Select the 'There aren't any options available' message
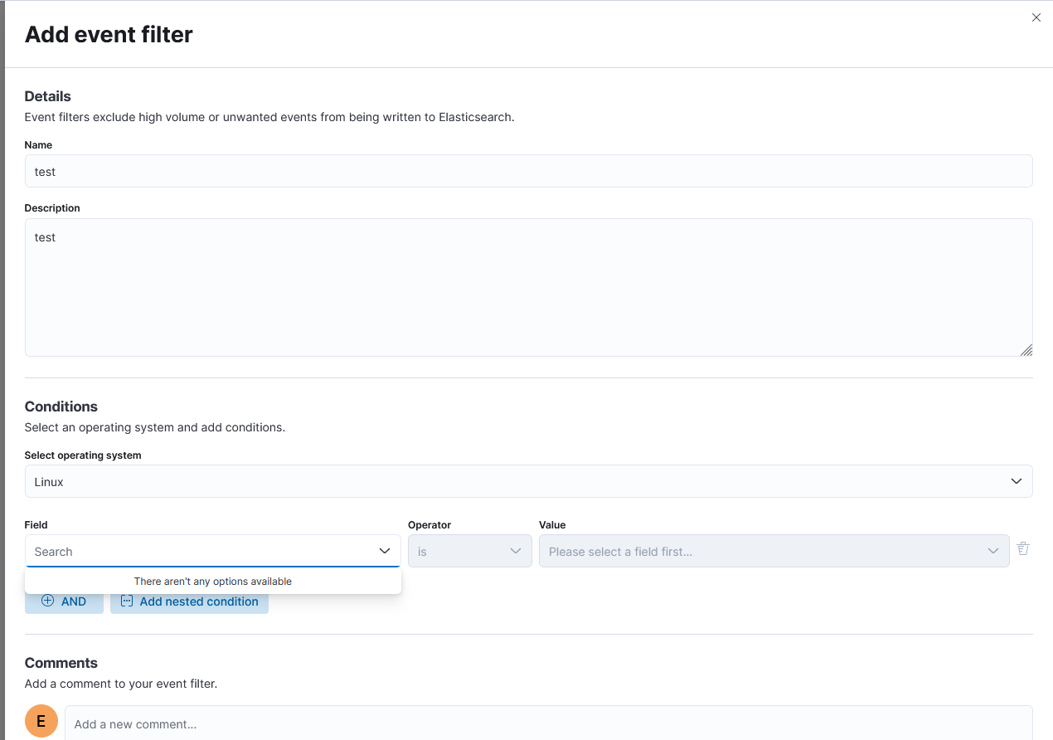The image size is (1053, 740). (212, 581)
